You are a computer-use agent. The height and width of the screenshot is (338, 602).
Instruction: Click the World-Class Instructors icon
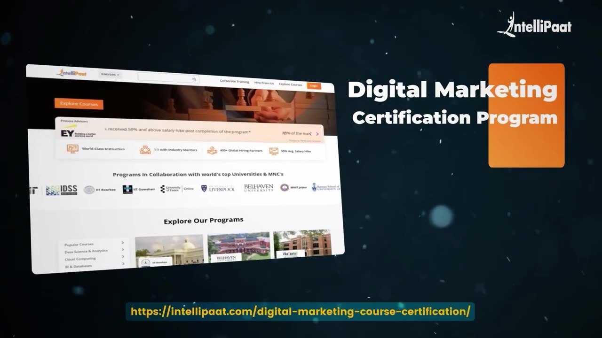coord(72,149)
